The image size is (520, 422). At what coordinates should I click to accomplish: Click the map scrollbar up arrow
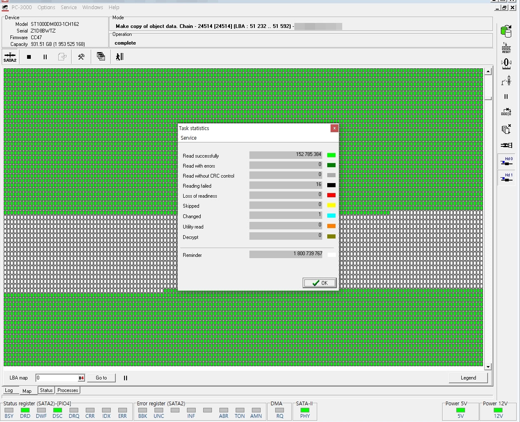(488, 71)
